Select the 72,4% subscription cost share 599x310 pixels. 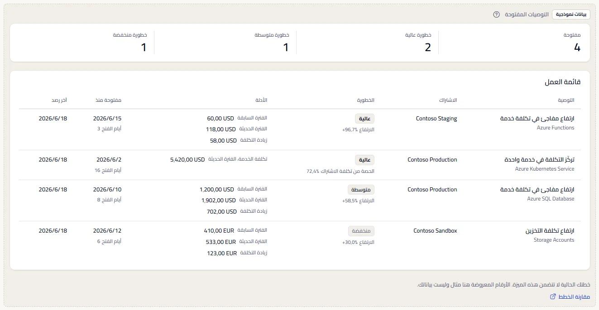pyautogui.click(x=312, y=172)
